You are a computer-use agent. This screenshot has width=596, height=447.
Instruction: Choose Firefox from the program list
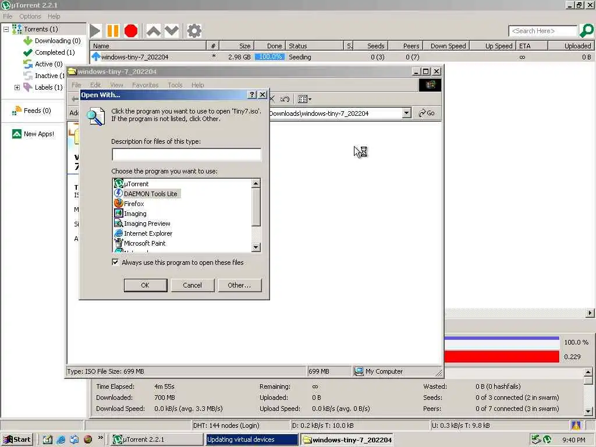[129, 204]
